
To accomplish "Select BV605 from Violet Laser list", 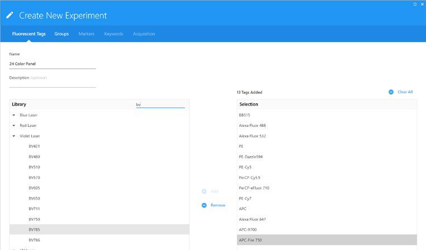I will 34,188.
